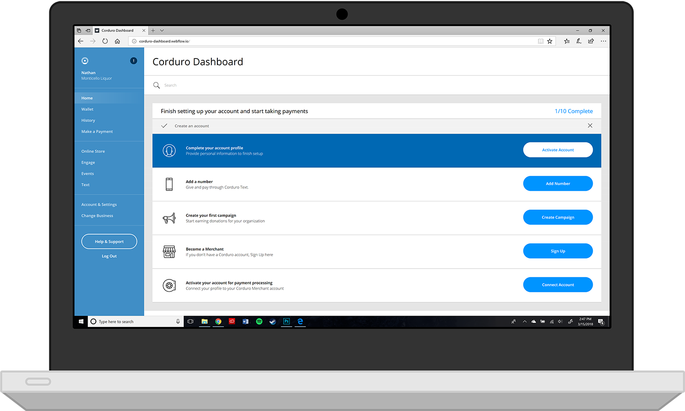
Task: Click the taskbar Type here to search box
Action: (x=136, y=321)
